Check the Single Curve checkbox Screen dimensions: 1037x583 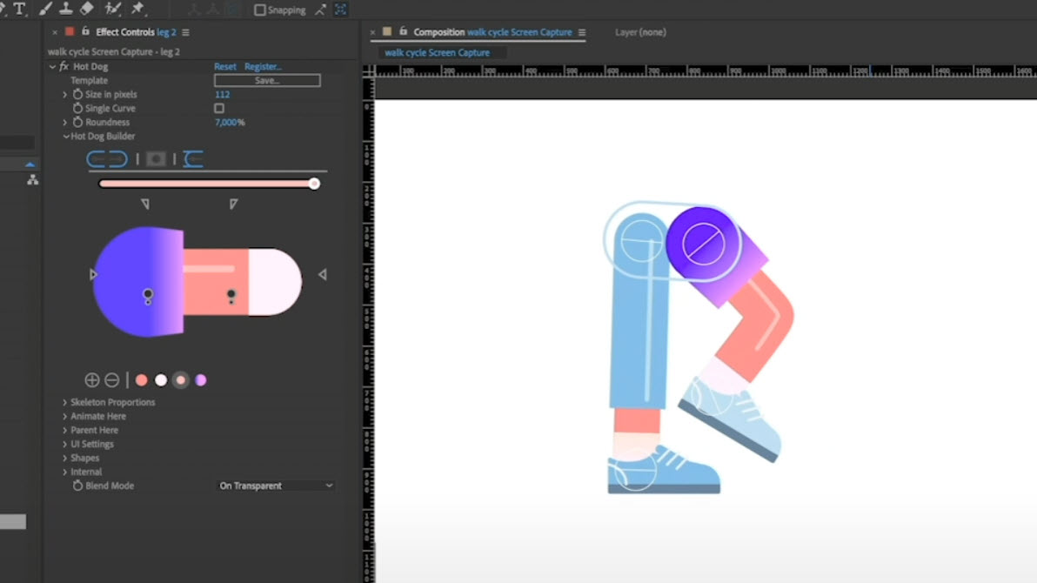pos(219,108)
